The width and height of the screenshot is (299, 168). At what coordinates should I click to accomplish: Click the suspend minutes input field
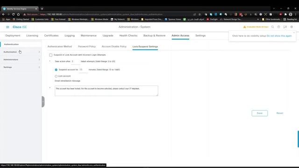pyautogui.click(x=83, y=70)
